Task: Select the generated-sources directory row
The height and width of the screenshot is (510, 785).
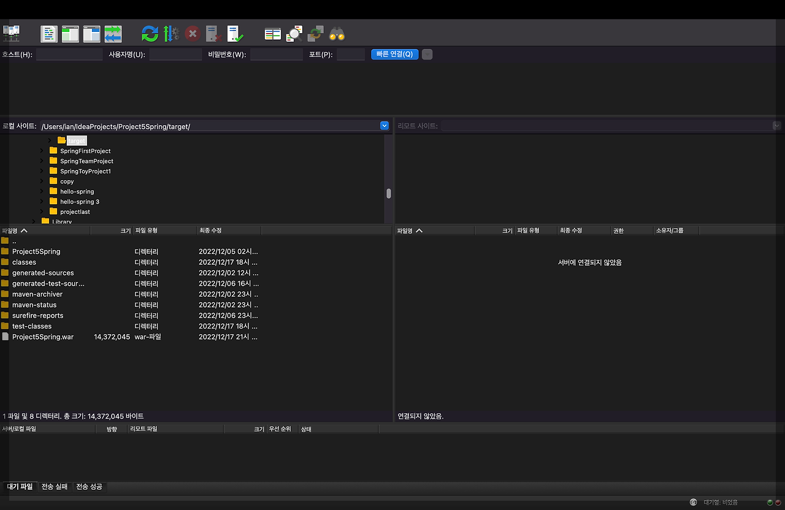Action: pyautogui.click(x=131, y=273)
